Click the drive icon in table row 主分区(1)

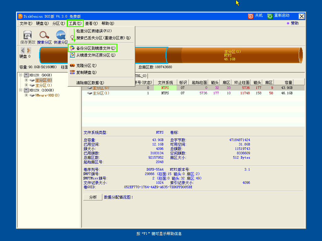pos(89,93)
